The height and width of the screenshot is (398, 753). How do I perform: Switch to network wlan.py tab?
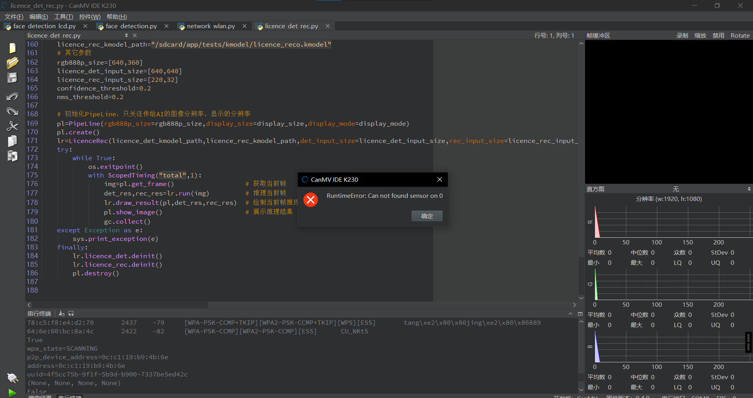[x=211, y=26]
